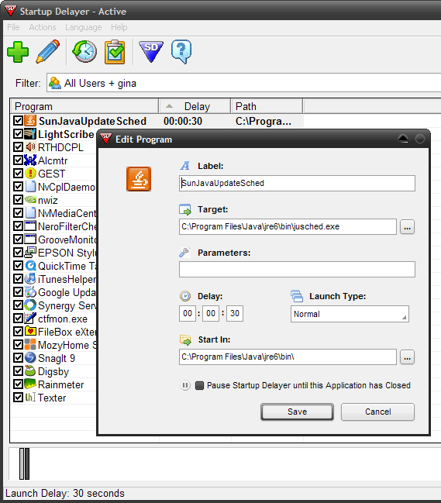Open the SD triangle logo toolbar icon

[x=151, y=51]
